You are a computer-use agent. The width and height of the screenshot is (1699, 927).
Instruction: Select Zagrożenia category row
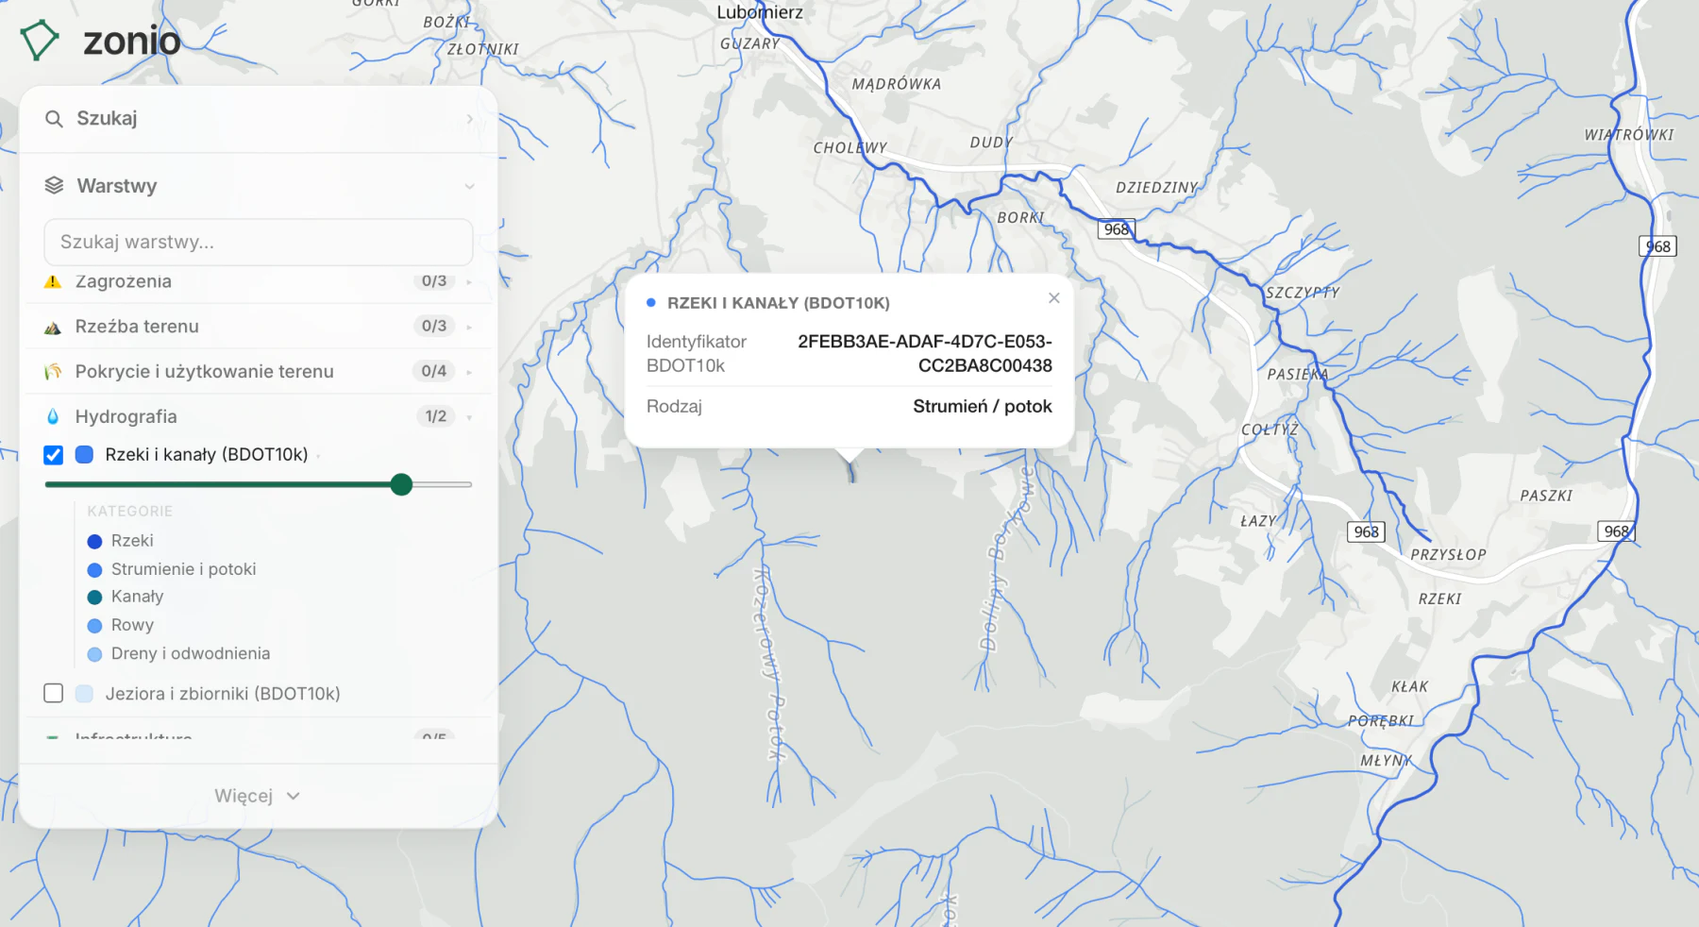pyautogui.click(x=259, y=281)
